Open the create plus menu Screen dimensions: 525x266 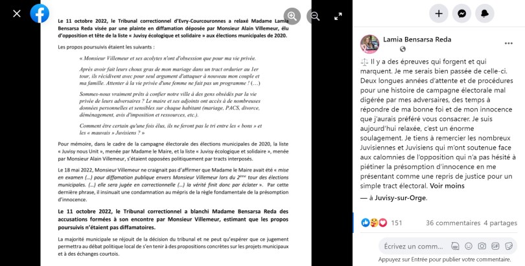coord(439,14)
